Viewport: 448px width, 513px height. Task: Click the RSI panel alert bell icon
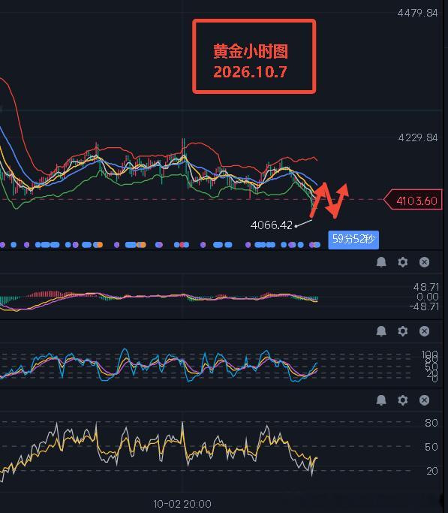381,400
